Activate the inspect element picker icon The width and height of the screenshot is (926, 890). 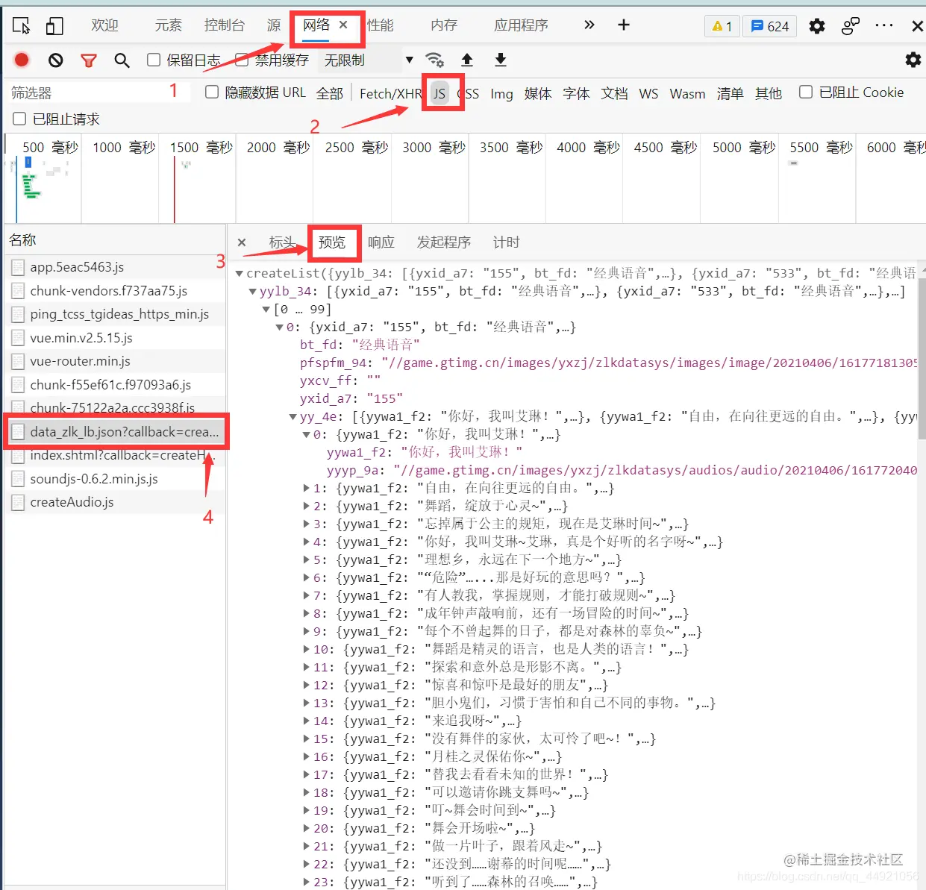(x=22, y=26)
